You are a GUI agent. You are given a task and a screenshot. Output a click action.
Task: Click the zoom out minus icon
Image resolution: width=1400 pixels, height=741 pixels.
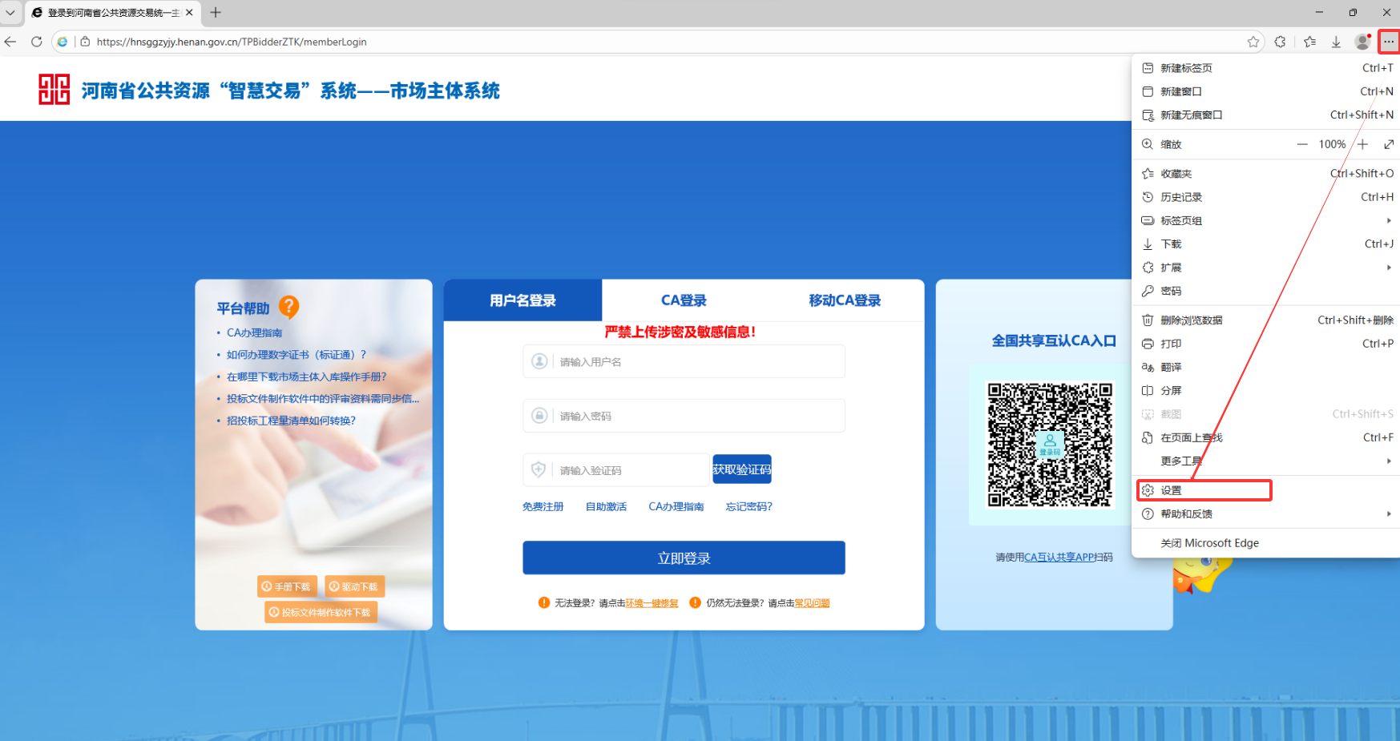click(1302, 144)
